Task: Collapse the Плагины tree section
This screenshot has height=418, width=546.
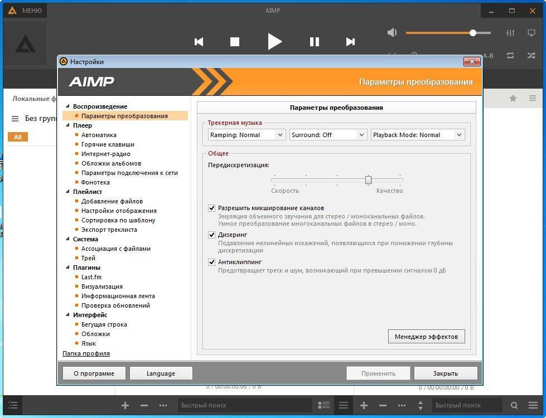Action: [67, 268]
